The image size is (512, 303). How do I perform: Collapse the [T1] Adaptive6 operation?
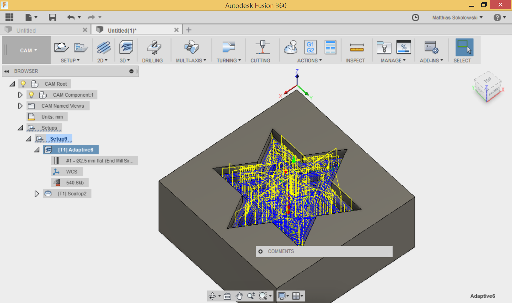pyautogui.click(x=37, y=150)
